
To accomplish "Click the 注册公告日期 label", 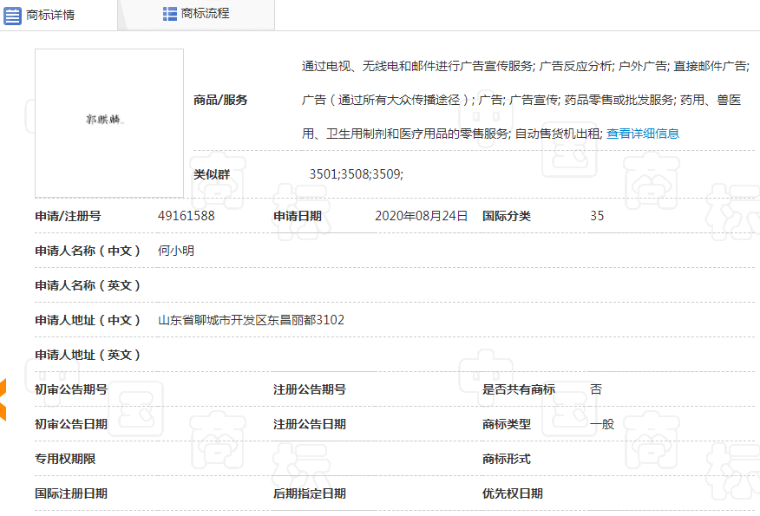I will point(310,424).
